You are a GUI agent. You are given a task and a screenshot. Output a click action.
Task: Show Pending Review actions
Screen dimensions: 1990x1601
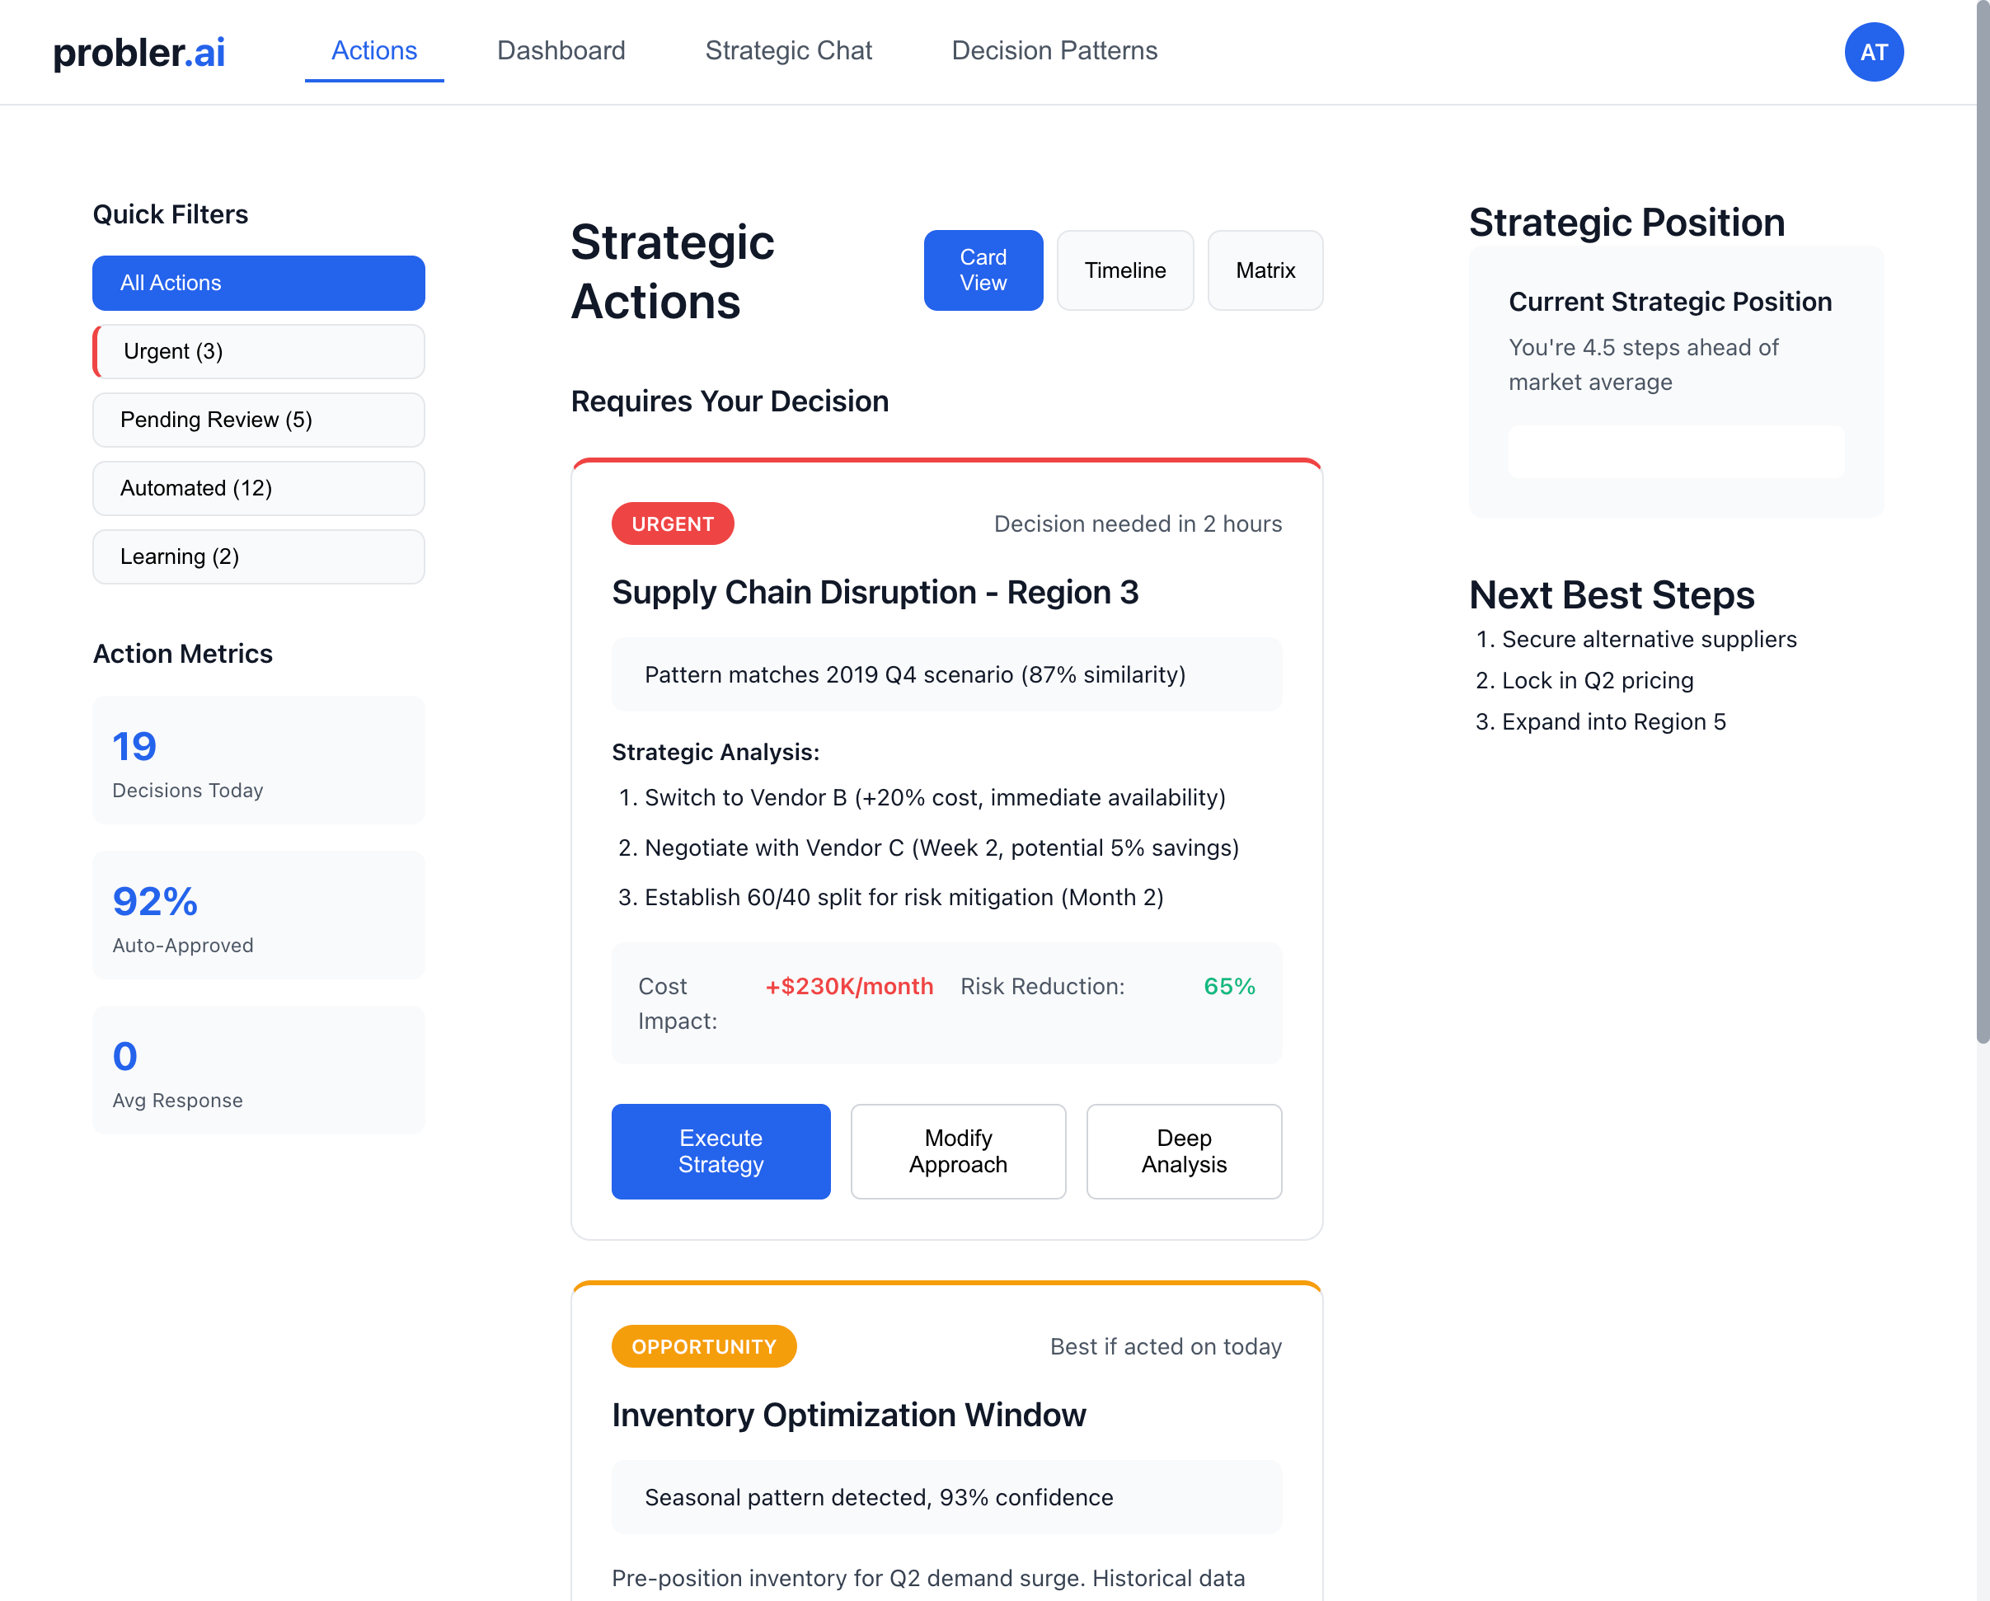click(x=259, y=420)
